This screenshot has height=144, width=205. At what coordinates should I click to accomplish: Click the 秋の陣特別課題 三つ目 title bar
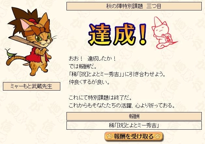(x=134, y=6)
